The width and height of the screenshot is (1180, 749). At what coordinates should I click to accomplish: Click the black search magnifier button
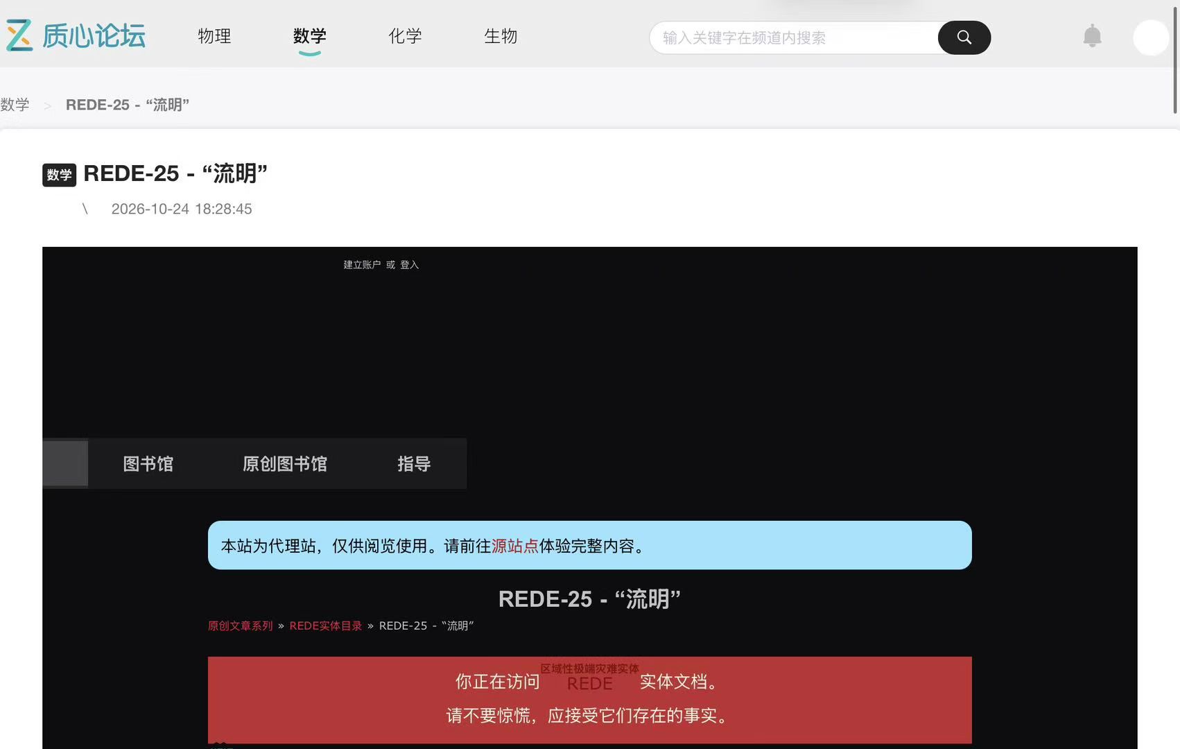pyautogui.click(x=964, y=37)
